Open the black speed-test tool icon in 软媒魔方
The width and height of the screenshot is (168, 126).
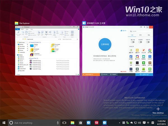[137, 63]
